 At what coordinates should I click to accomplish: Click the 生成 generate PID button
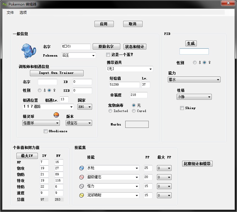coord(191,43)
